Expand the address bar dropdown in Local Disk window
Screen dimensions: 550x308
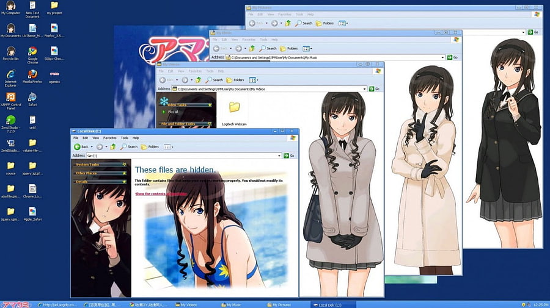tap(279, 156)
